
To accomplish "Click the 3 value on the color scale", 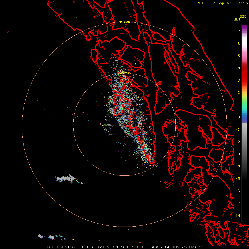I will tap(239, 80).
